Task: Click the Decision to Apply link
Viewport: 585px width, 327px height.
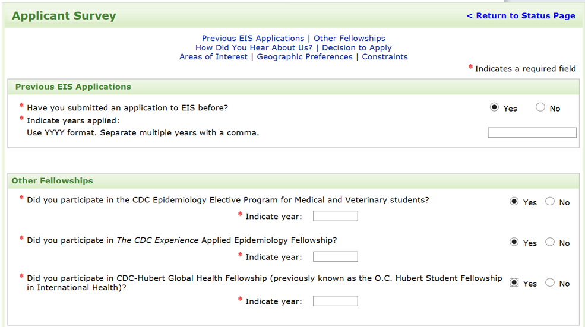Action: [x=357, y=47]
